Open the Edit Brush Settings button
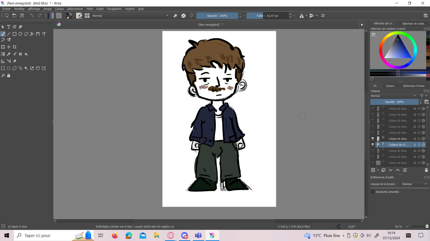 pos(79,15)
